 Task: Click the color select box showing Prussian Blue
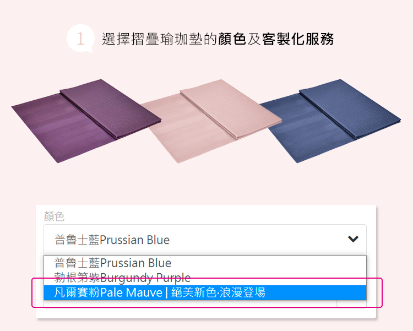[205, 239]
